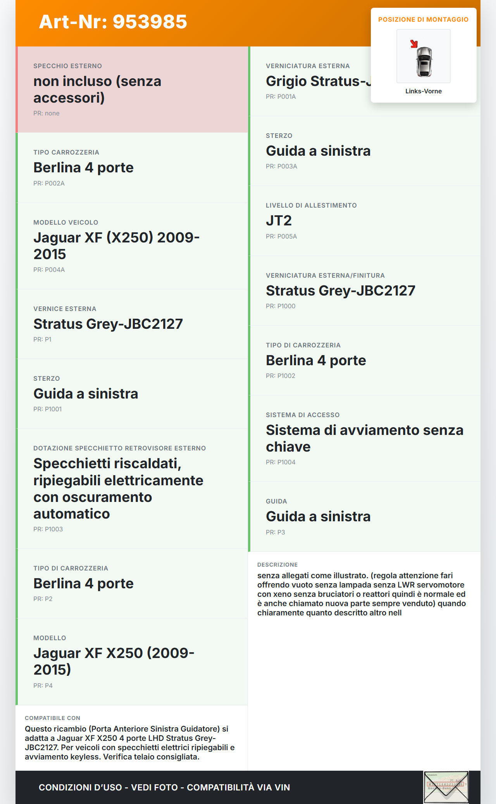Click the Verniciatura Esterna/Finitura card PR P1000

pyautogui.click(x=364, y=291)
